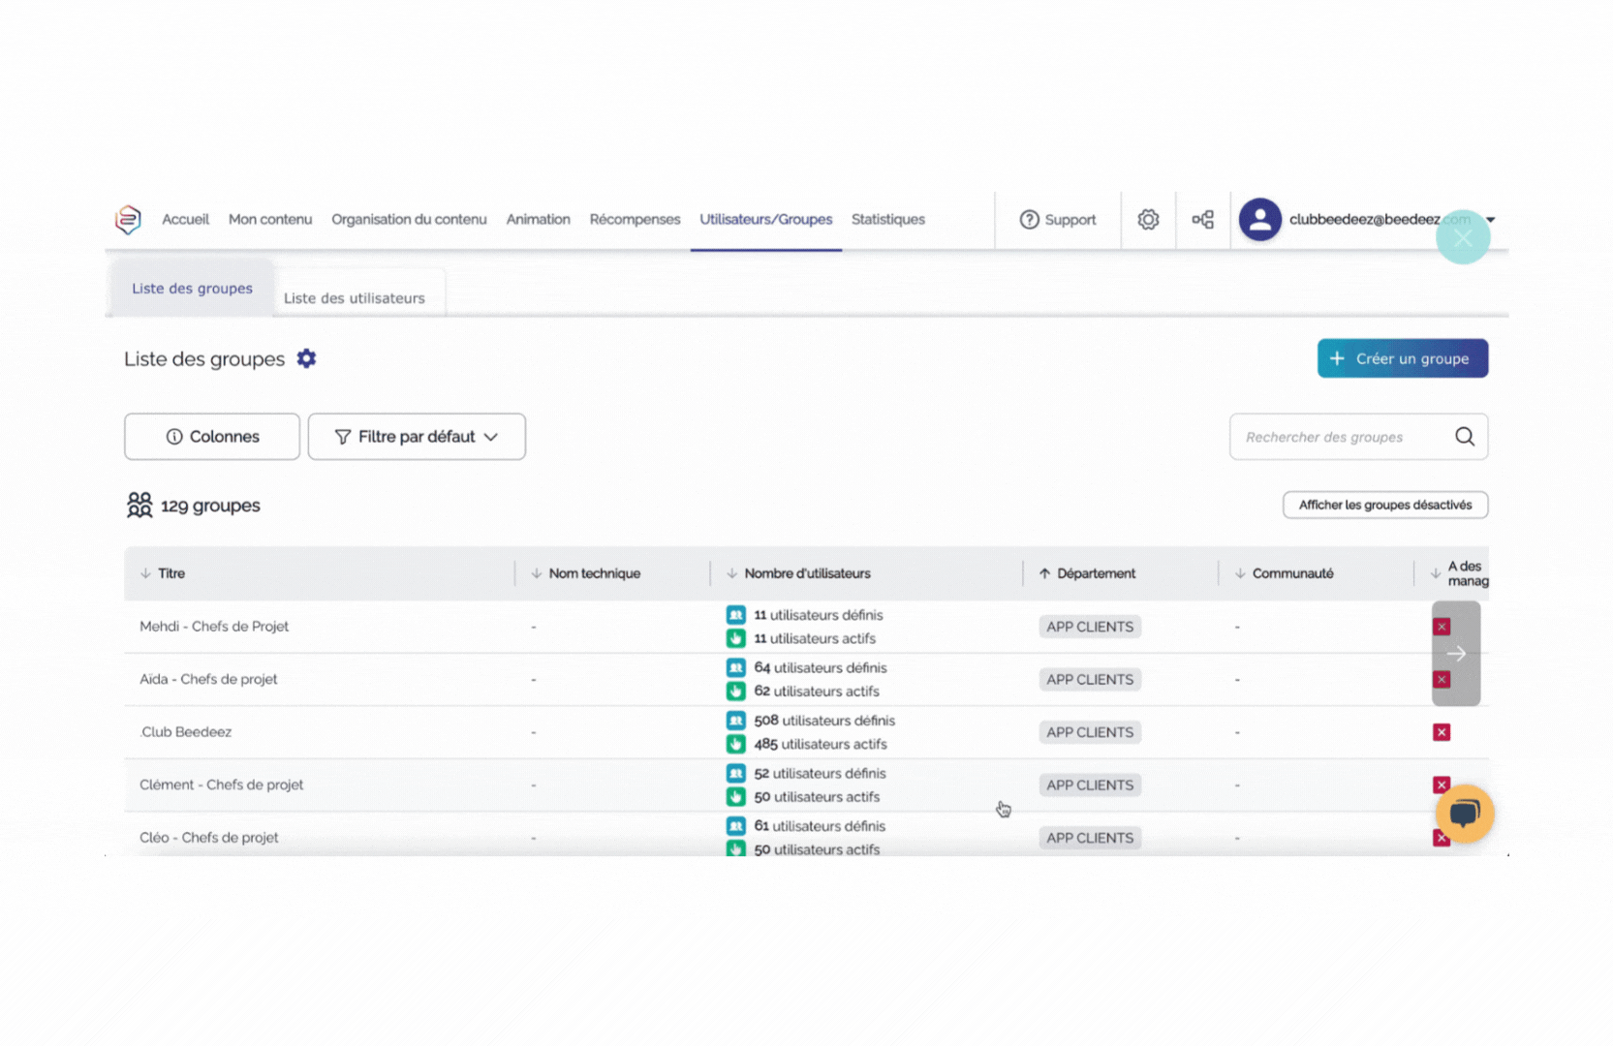Click the Créer un groupe button
1613x1046 pixels.
(1402, 358)
